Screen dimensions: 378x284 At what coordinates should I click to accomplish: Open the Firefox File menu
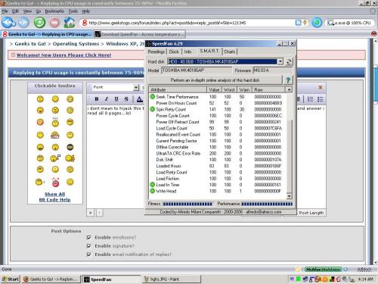5,11
